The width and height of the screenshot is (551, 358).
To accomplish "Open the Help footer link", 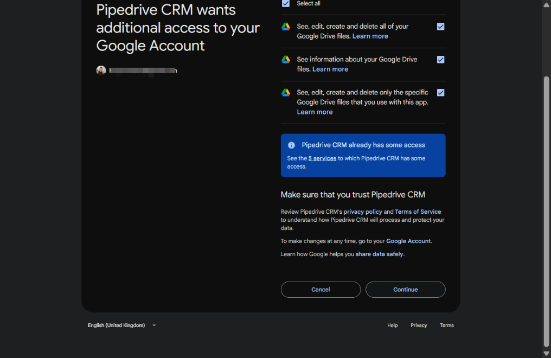I will (393, 325).
